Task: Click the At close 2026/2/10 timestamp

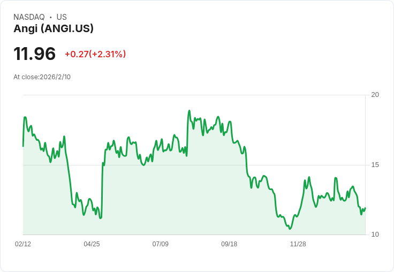Action: click(42, 77)
